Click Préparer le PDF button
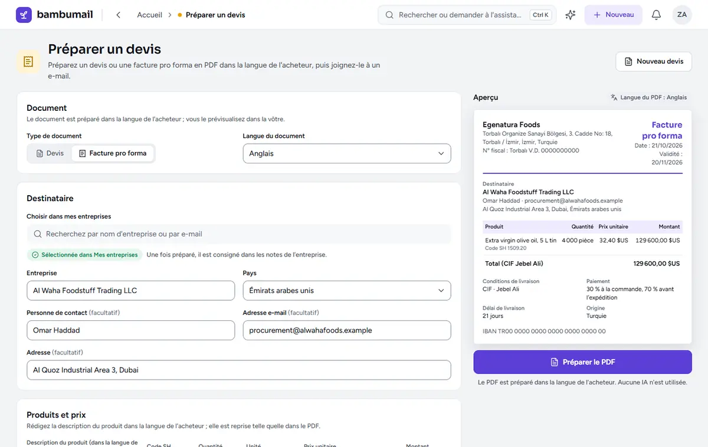The width and height of the screenshot is (708, 447). pyautogui.click(x=582, y=362)
